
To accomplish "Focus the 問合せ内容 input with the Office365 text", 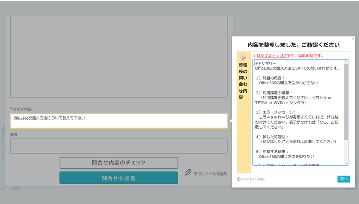I will point(118,121).
